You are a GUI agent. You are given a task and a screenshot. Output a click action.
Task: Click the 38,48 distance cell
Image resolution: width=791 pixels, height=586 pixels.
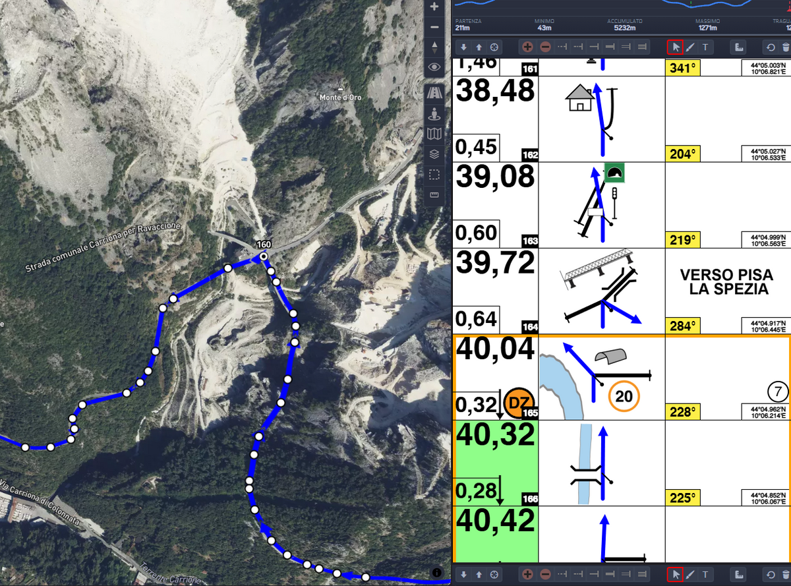click(x=496, y=119)
